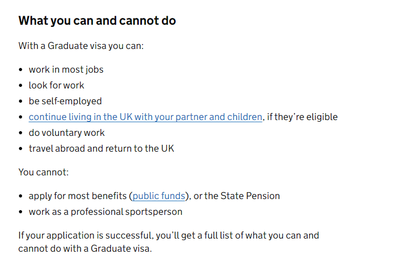Select the "work in most jobs" list item
The width and height of the screenshot is (407, 267).
pos(66,70)
